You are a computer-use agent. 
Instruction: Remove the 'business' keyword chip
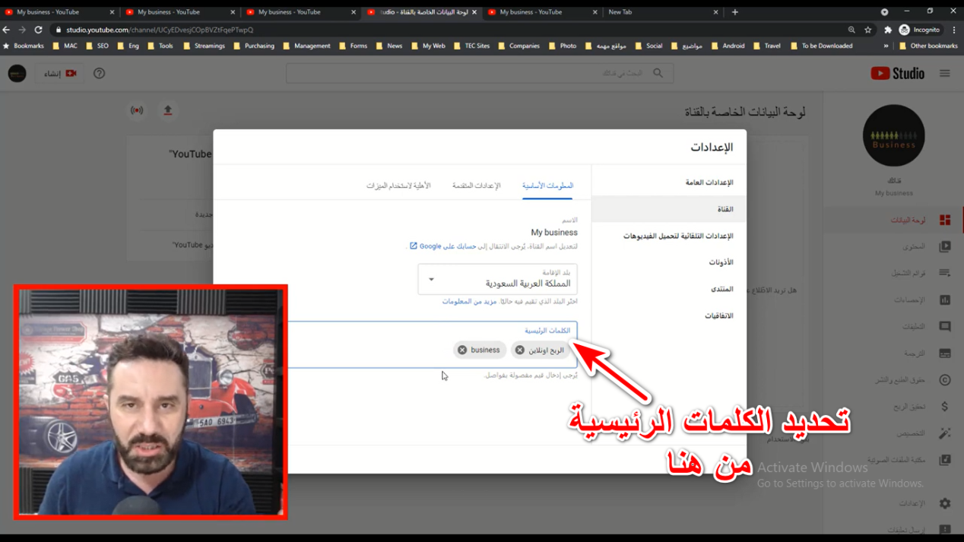(x=462, y=350)
